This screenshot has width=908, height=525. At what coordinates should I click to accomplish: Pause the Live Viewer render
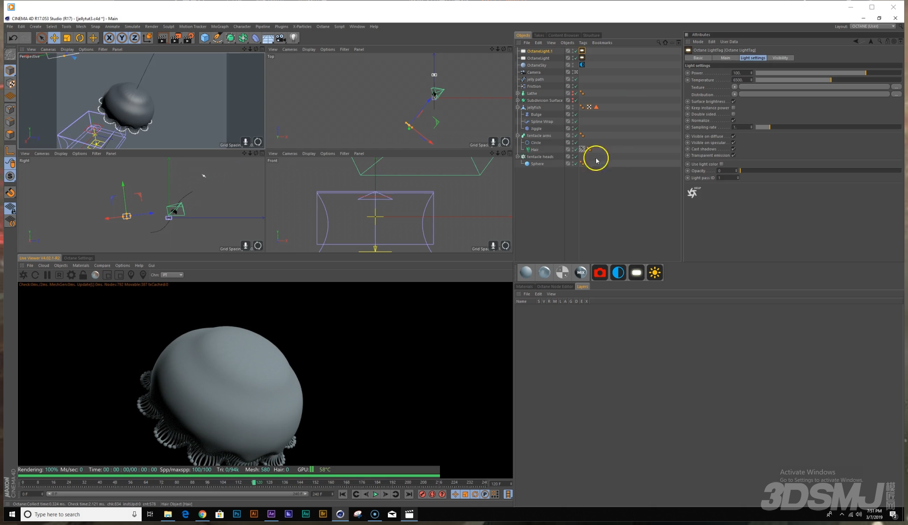(47, 275)
